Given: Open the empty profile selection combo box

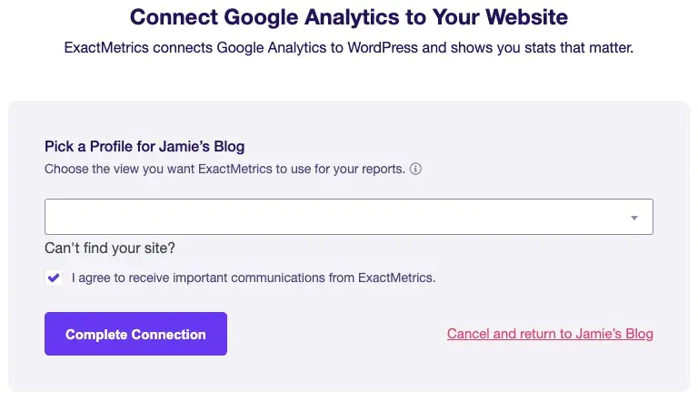Looking at the screenshot, I should 348,218.
